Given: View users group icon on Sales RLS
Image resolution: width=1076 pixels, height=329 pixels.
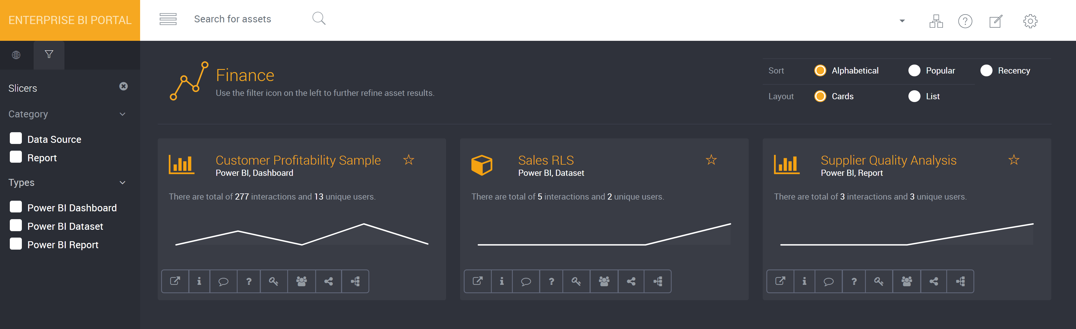Looking at the screenshot, I should [x=604, y=281].
